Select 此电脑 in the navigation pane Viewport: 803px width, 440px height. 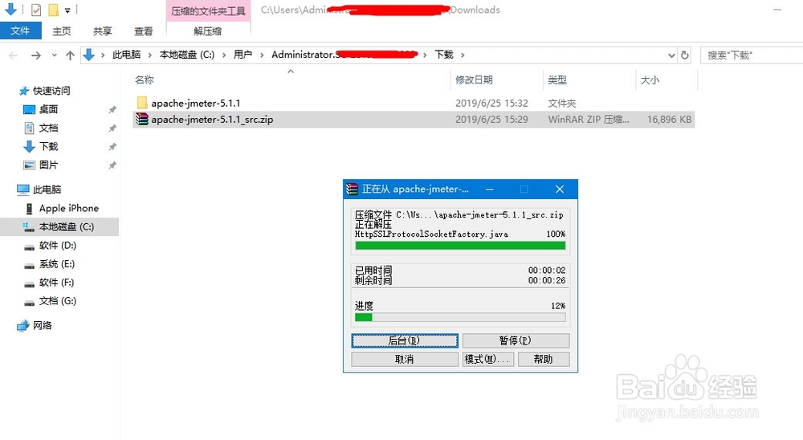[47, 189]
